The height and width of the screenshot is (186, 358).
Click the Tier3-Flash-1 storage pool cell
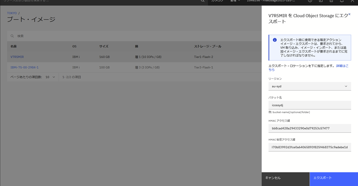[203, 67]
